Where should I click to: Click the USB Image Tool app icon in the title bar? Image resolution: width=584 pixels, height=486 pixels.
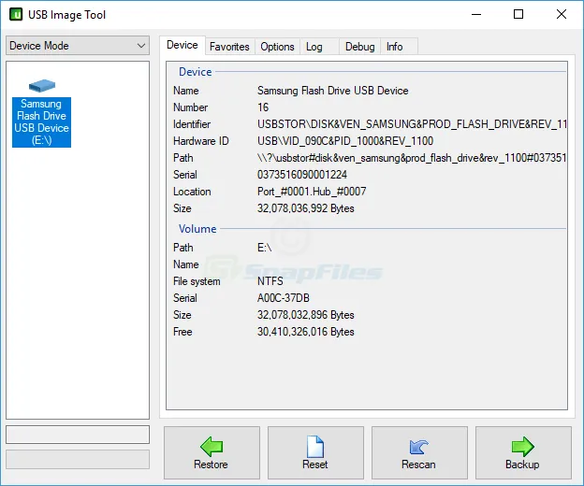[x=16, y=15]
